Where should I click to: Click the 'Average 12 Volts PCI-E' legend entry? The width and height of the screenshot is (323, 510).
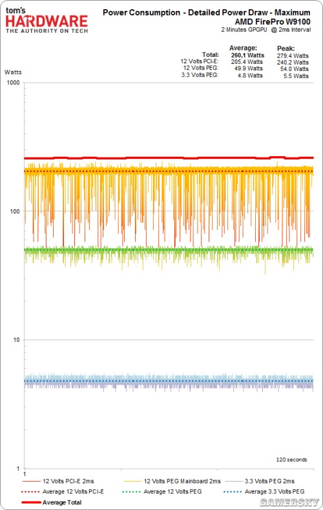pos(63,491)
